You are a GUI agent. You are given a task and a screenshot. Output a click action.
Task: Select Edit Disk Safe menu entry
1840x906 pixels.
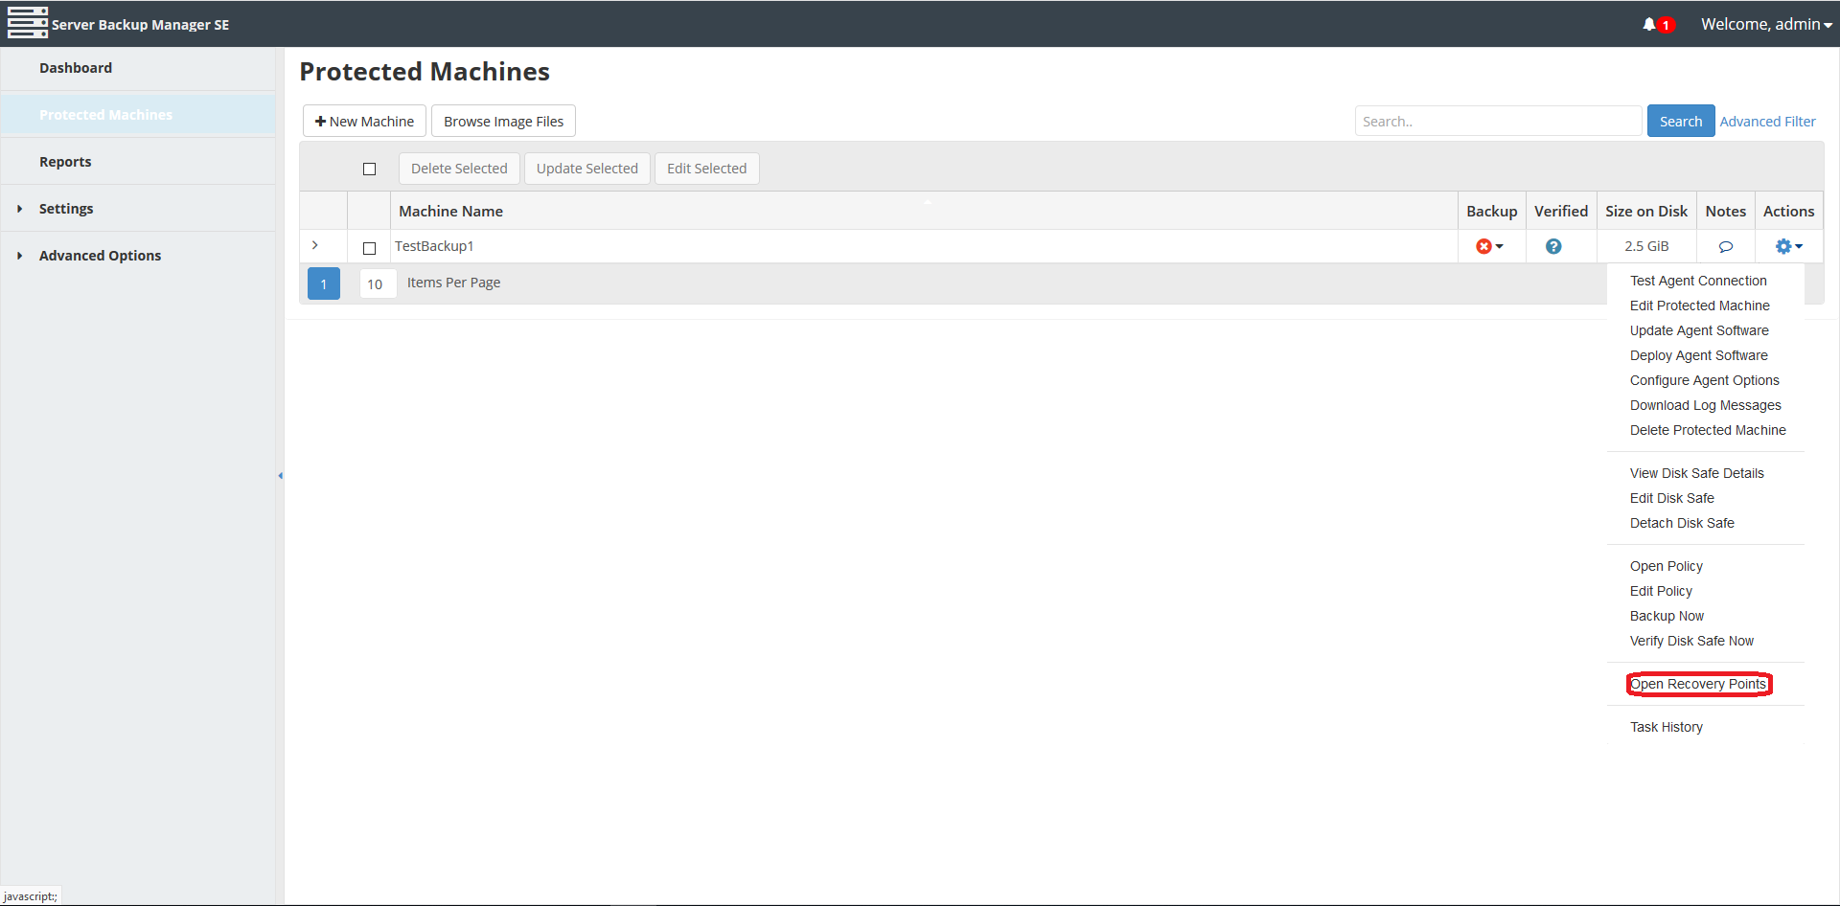coord(1672,498)
